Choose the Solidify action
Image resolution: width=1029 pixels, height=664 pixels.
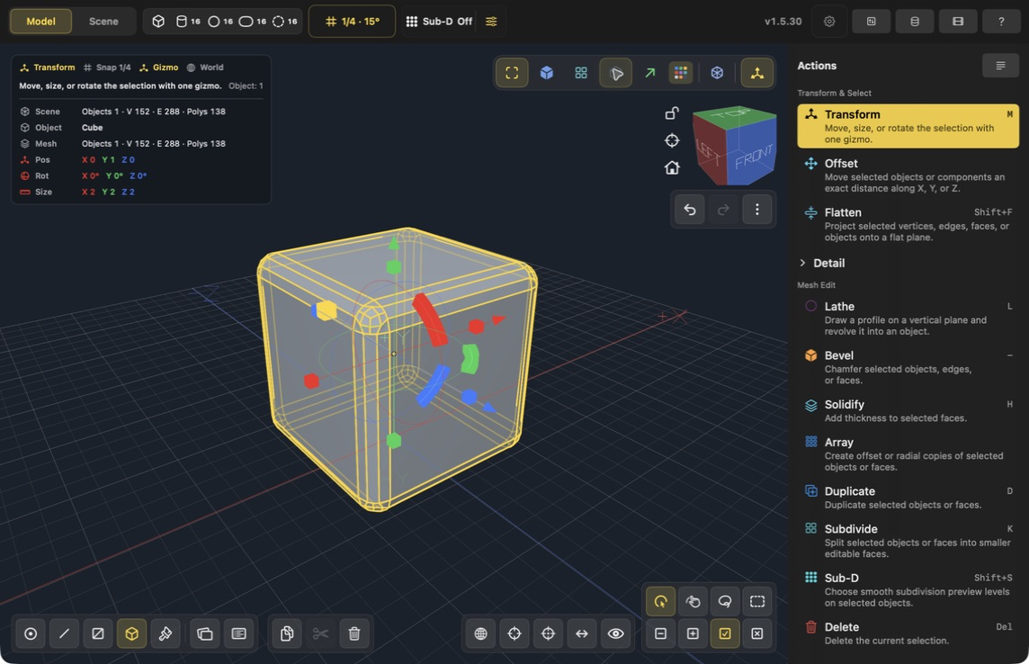908,411
